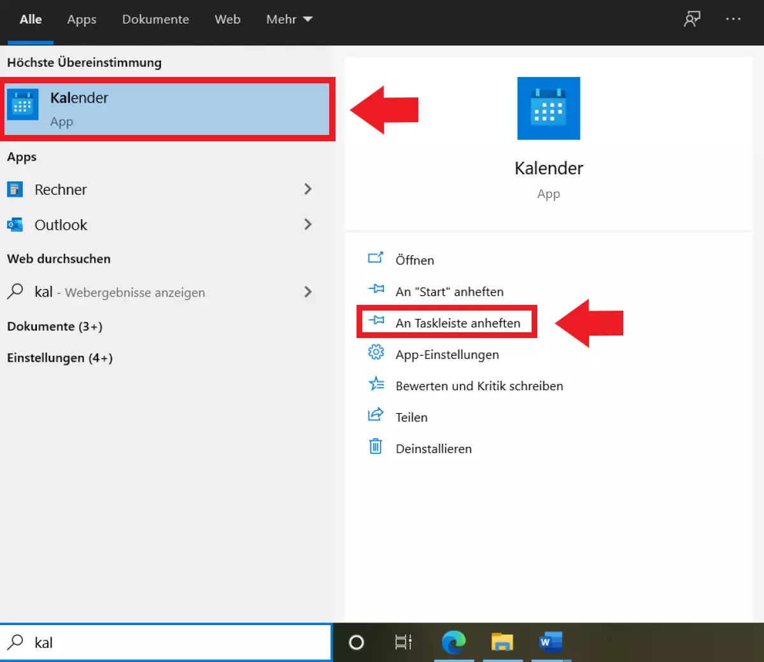Expand the kal web search arrow
Viewport: 764px width, 662px height.
pyautogui.click(x=308, y=292)
